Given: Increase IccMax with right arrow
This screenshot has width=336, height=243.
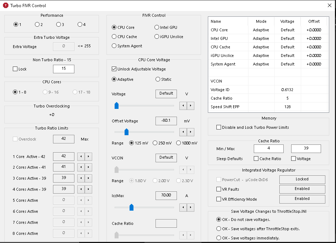Looking at the screenshot, I should pos(191,207).
